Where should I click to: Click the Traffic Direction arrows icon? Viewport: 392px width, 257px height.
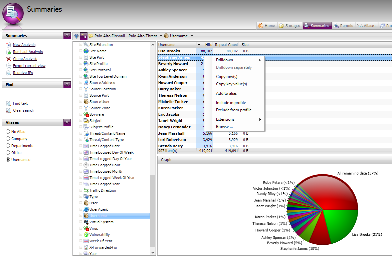86,190
